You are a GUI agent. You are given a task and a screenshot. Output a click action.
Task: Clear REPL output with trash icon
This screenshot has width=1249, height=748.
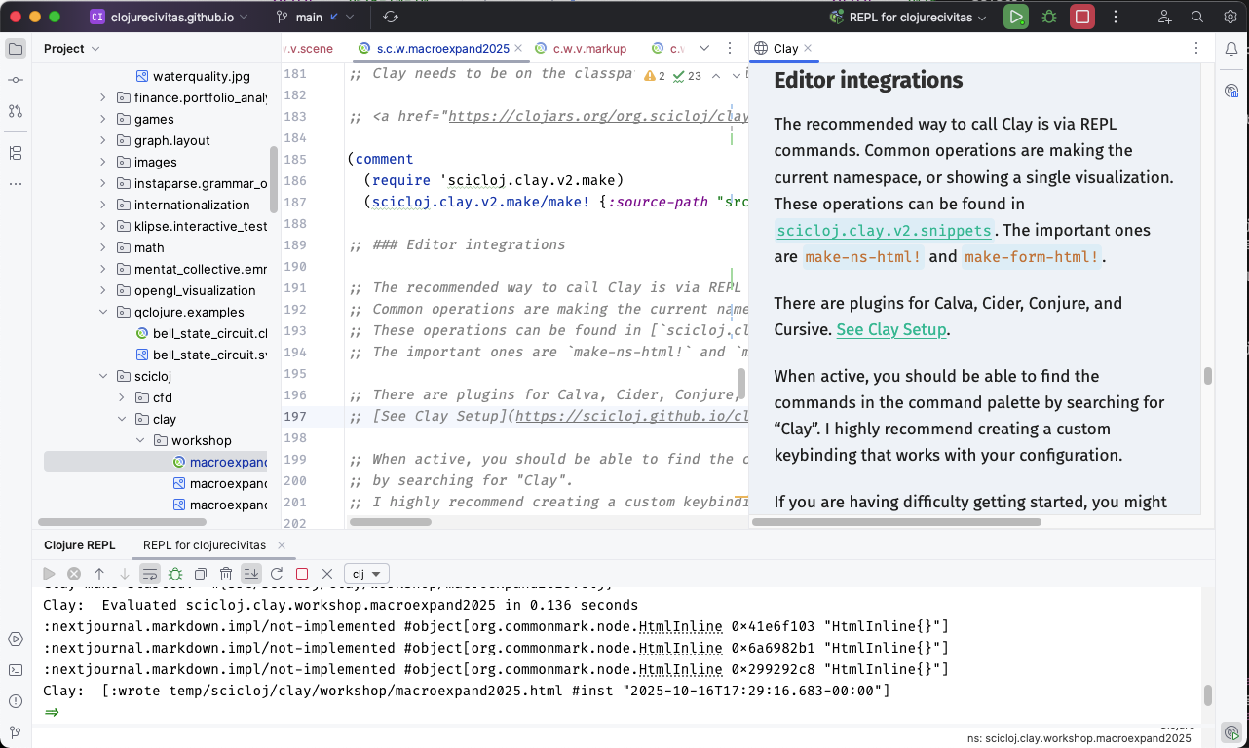[226, 574]
